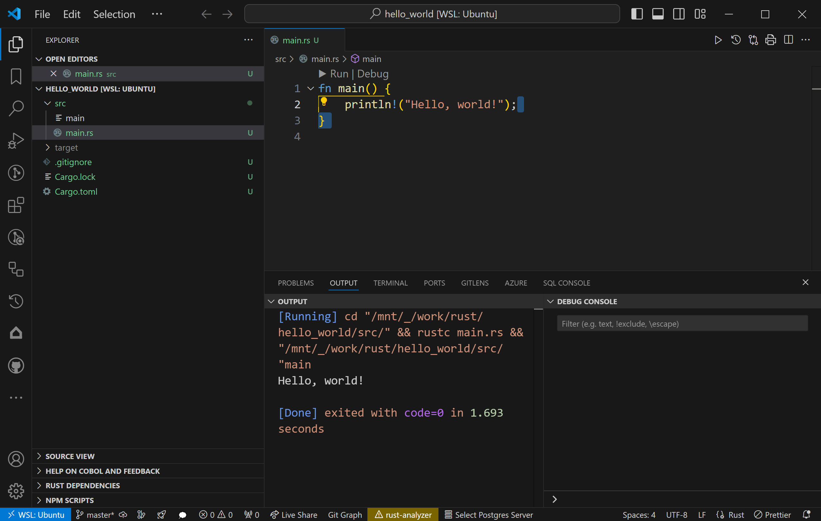Screen dimensions: 821x521
Task: Open the Bookmarks view icon
Action: [x=16, y=76]
